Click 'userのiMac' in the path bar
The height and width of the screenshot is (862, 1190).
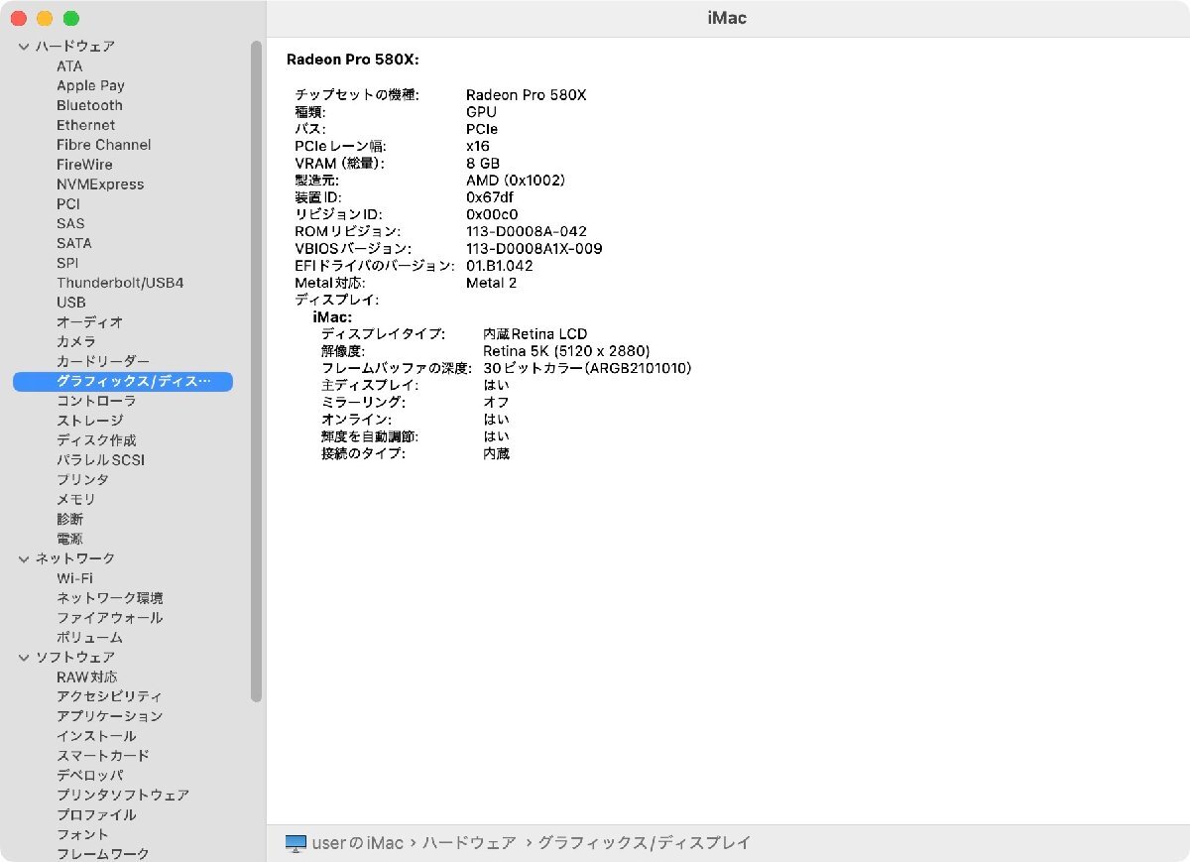(x=358, y=843)
